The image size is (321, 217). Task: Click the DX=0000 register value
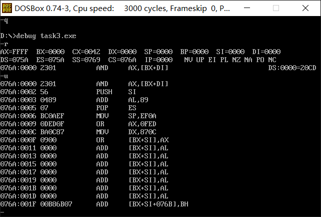point(122,52)
